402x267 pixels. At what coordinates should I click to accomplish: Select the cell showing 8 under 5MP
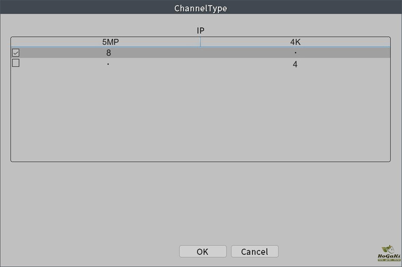click(x=109, y=53)
